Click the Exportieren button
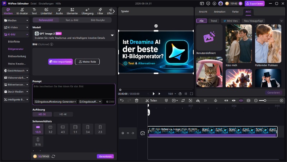 [255, 4]
